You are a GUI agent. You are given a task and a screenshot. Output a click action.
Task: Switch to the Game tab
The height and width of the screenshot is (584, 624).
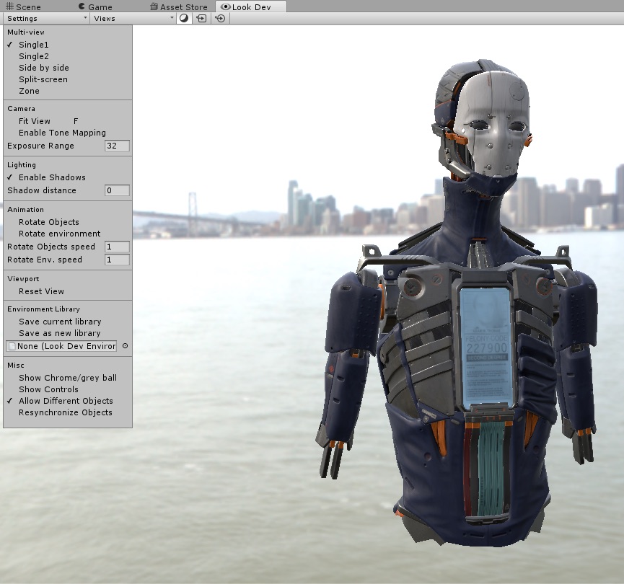[95, 6]
